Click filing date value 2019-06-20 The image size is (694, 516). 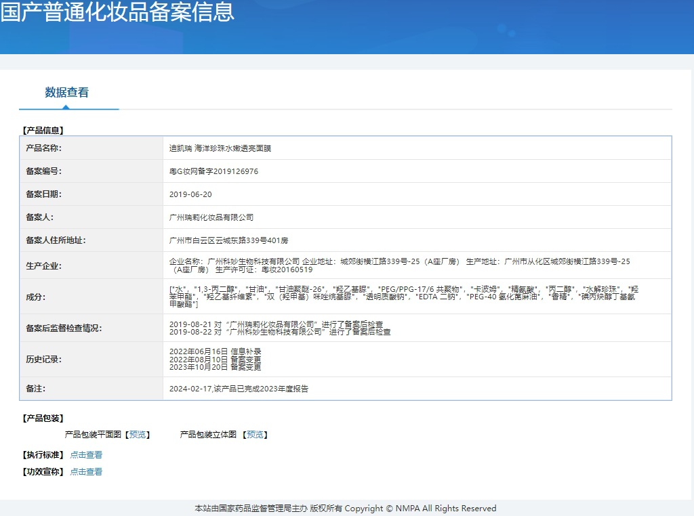click(x=190, y=194)
